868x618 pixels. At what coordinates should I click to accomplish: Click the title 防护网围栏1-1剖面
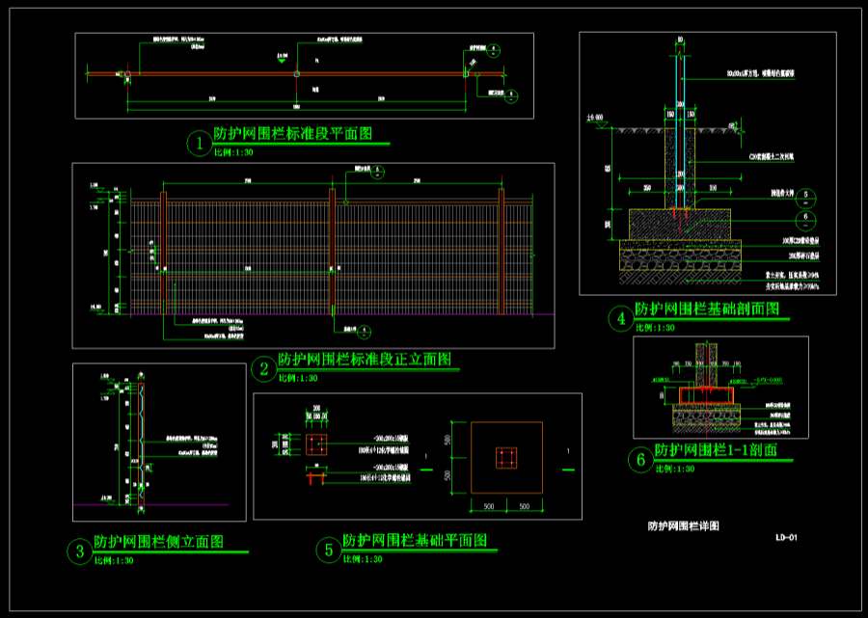(716, 450)
